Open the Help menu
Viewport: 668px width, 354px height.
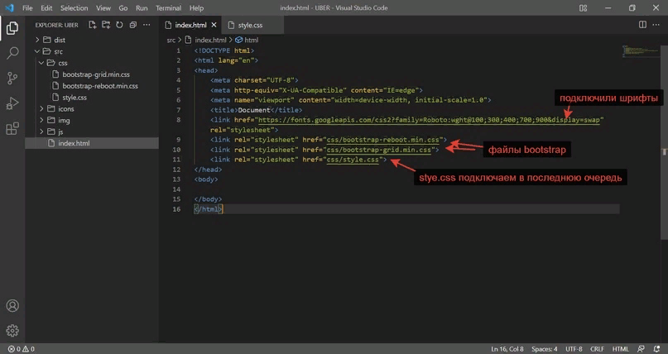[196, 7]
